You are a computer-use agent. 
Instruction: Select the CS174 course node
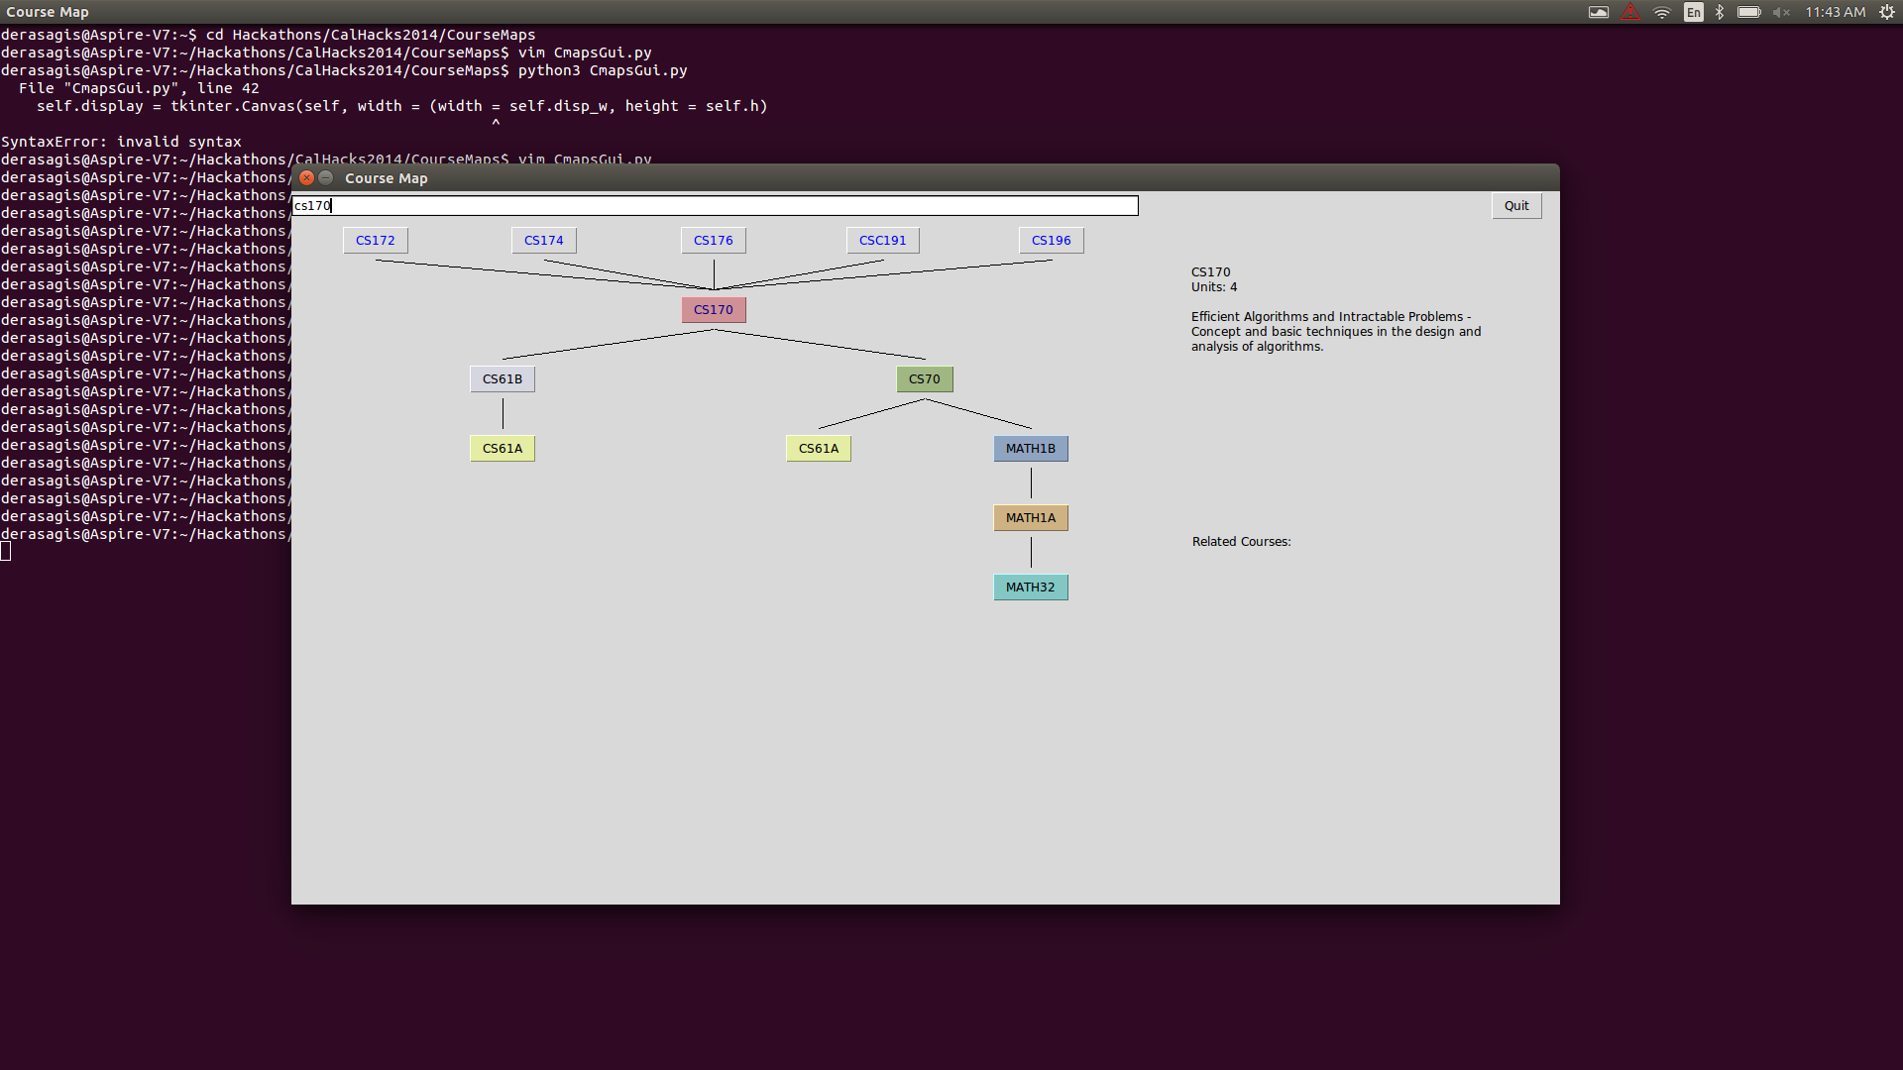tap(543, 241)
